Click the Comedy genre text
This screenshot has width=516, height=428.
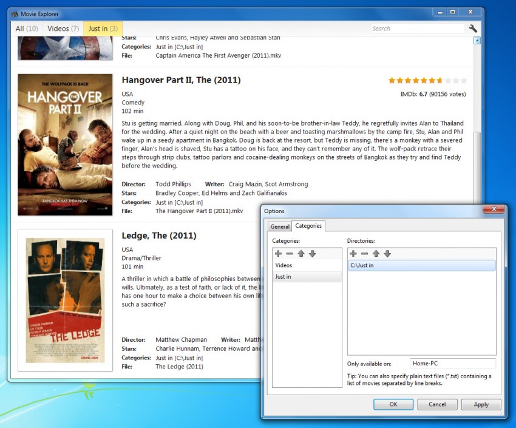tap(133, 103)
